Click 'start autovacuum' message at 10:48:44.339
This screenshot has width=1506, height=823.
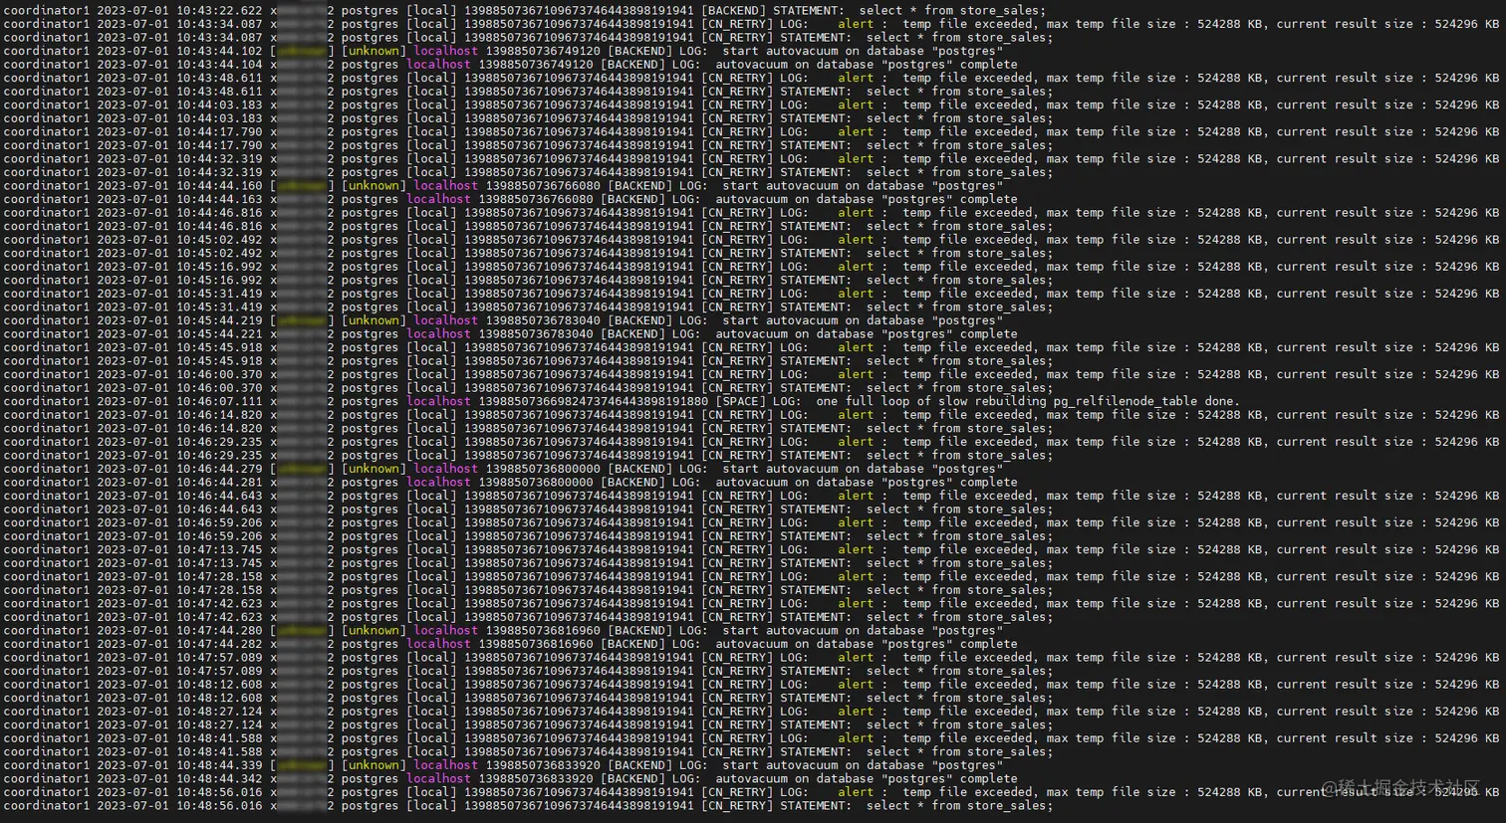[863, 765]
